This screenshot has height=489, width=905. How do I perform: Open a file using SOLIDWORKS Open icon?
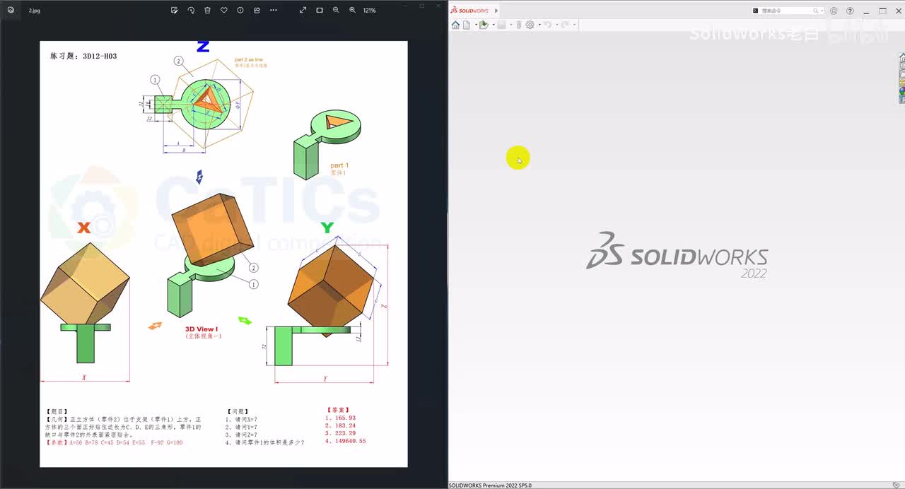[484, 25]
